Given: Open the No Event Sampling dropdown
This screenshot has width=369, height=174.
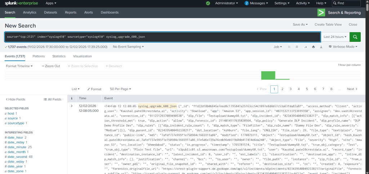Looking at the screenshot, I should point(128,47).
